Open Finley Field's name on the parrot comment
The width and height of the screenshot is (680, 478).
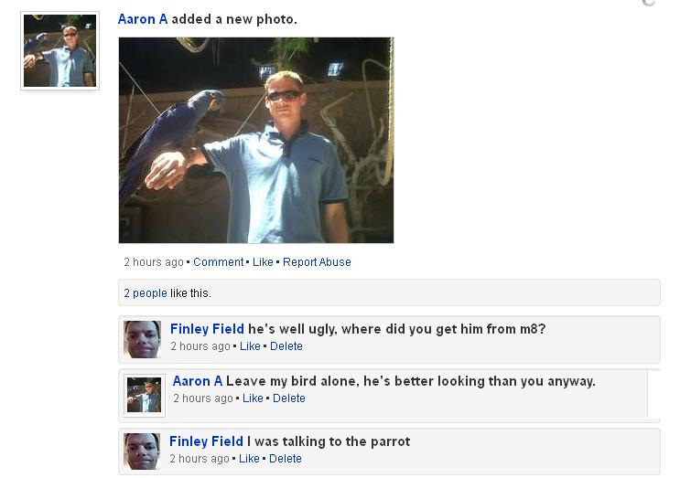point(206,441)
